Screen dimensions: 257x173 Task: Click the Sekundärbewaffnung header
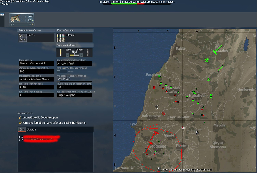click(x=36, y=30)
